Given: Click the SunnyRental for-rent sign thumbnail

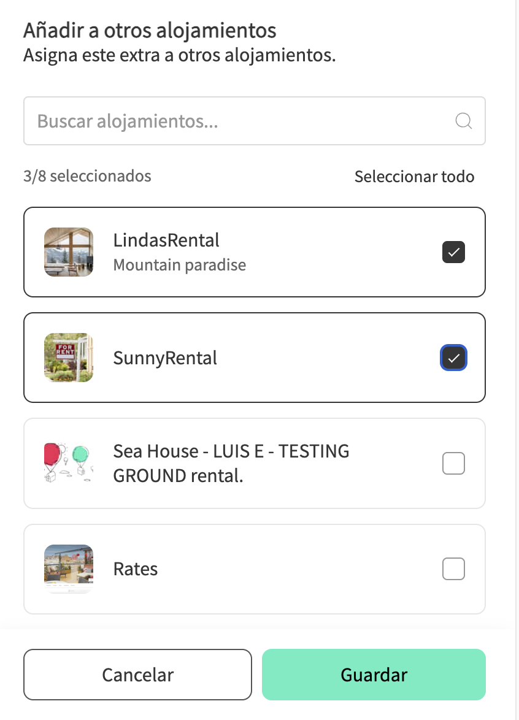Looking at the screenshot, I should pyautogui.click(x=69, y=358).
